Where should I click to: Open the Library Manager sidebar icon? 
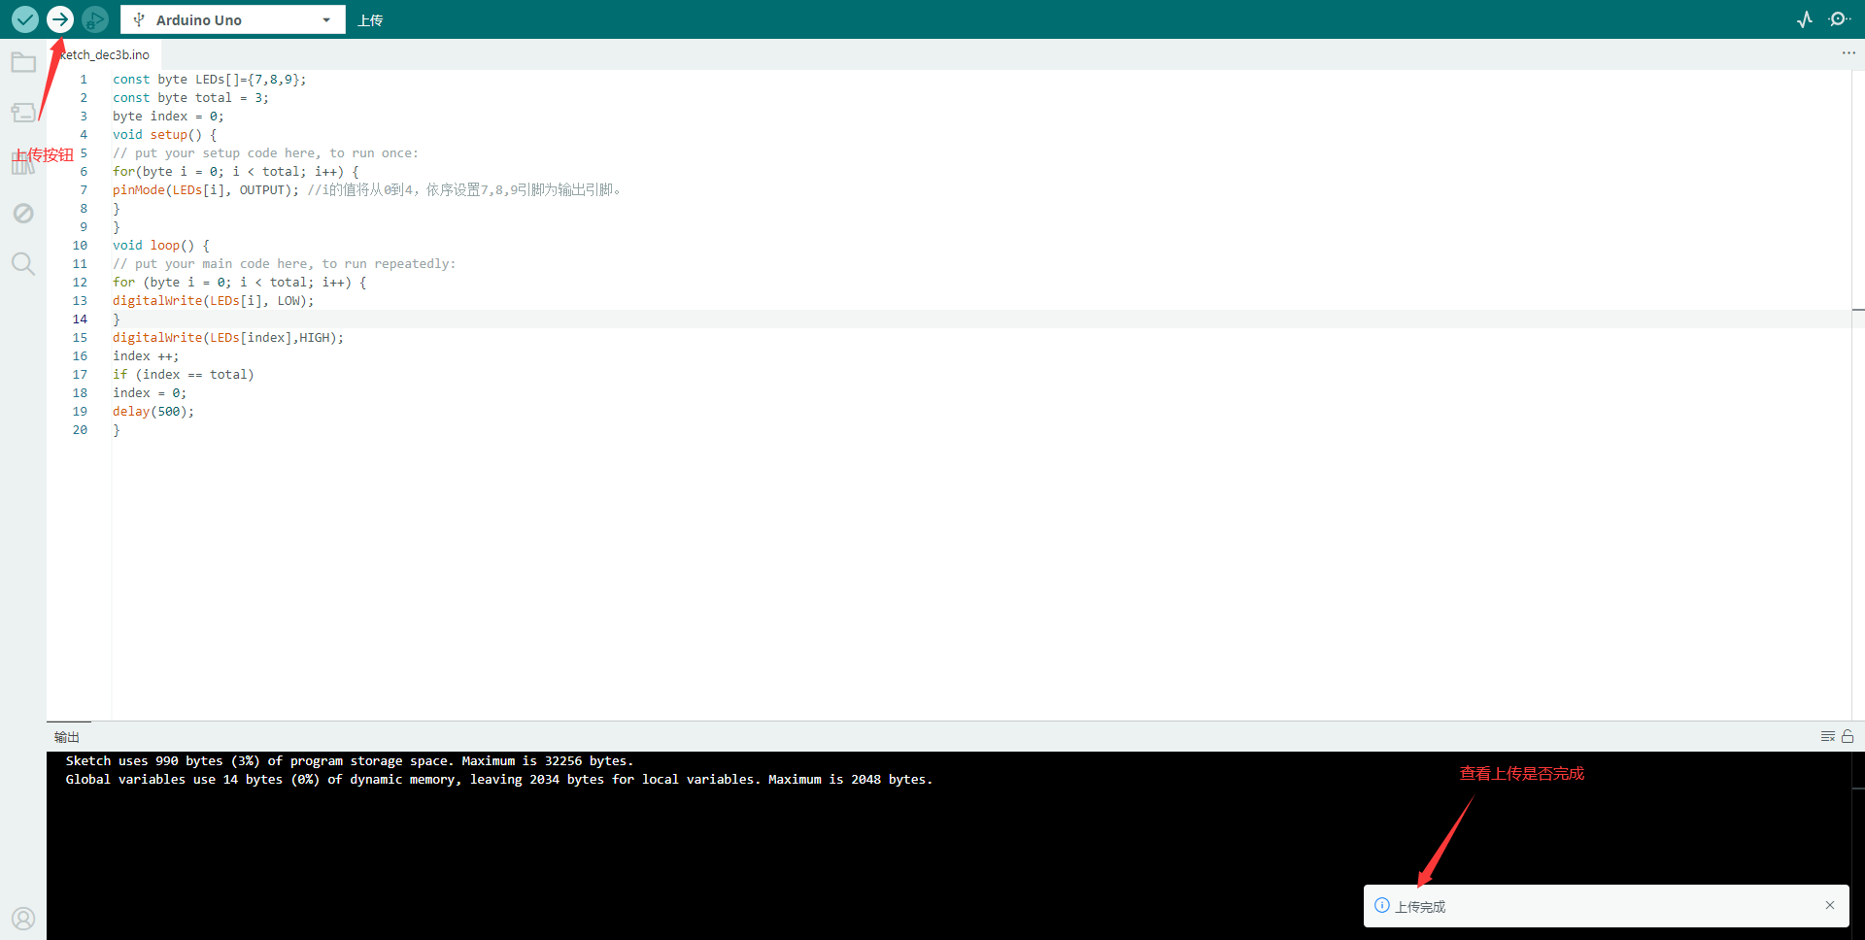23,163
